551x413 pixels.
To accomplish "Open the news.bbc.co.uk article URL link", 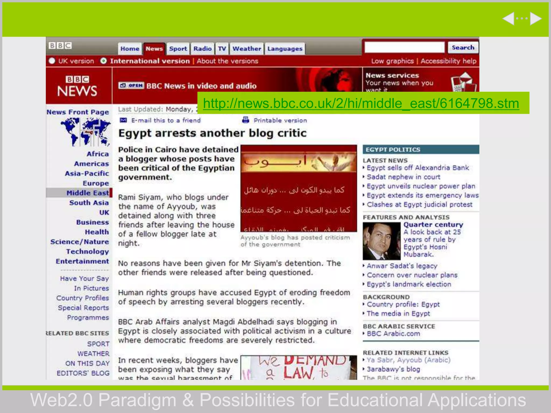I will tap(361, 103).
